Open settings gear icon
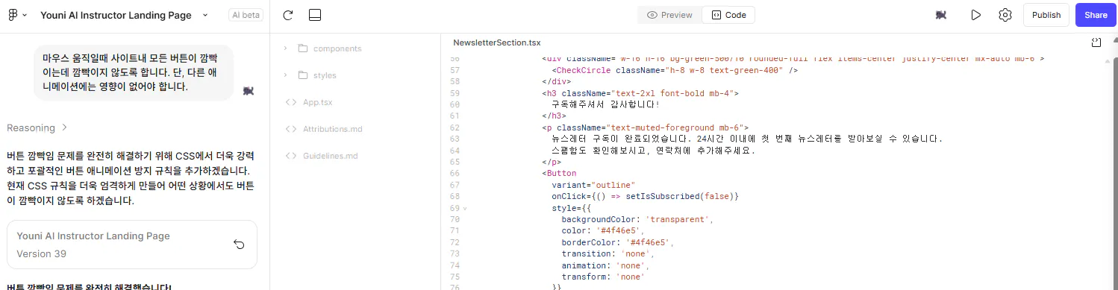The height and width of the screenshot is (290, 1118). tap(1005, 15)
